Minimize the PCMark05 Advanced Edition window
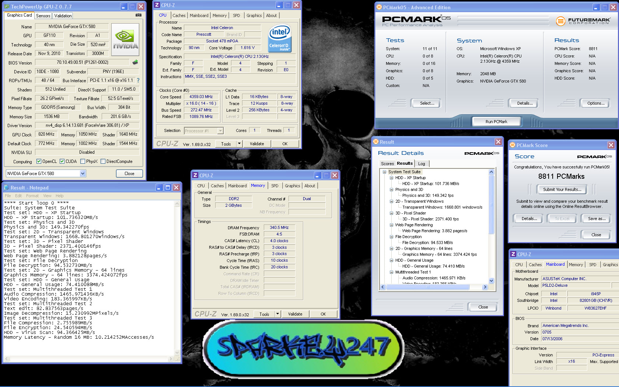This screenshot has width=619, height=387. click(597, 7)
